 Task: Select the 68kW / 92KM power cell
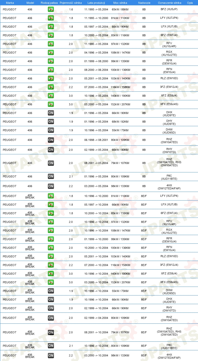tap(120, 122)
